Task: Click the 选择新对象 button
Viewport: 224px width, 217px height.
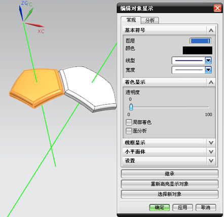Action: [x=170, y=194]
